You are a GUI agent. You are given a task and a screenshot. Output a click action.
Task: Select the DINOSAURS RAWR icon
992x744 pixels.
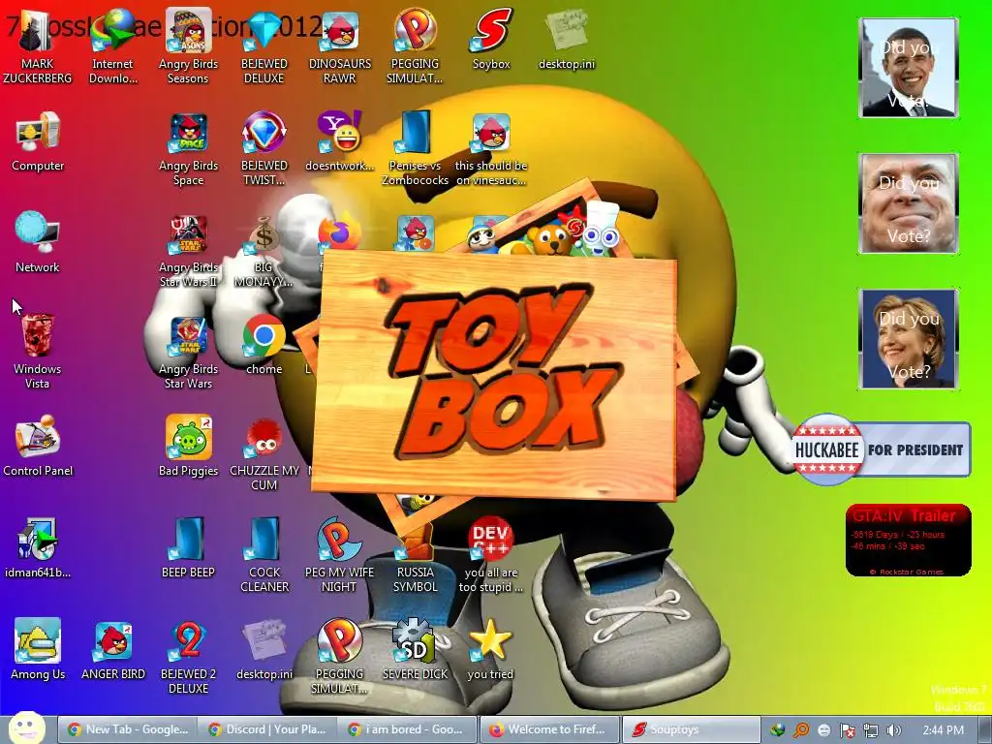pos(340,47)
